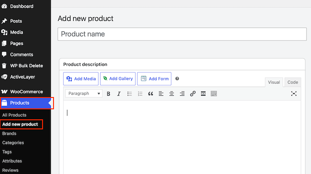Open the Reviews submenu link
Image resolution: width=311 pixels, height=174 pixels.
(11, 170)
